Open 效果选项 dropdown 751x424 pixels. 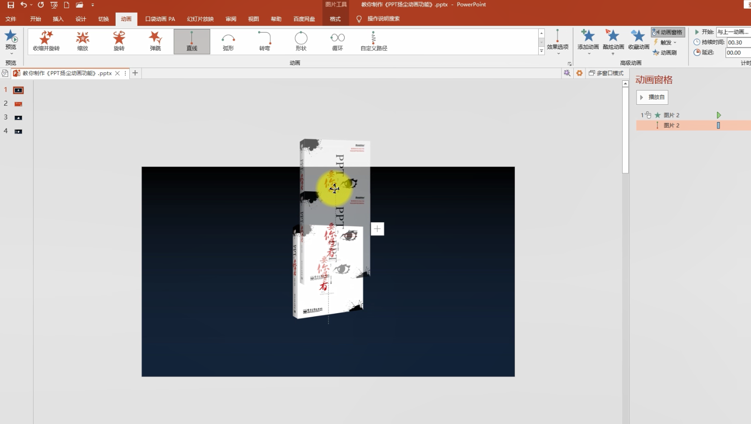558,42
